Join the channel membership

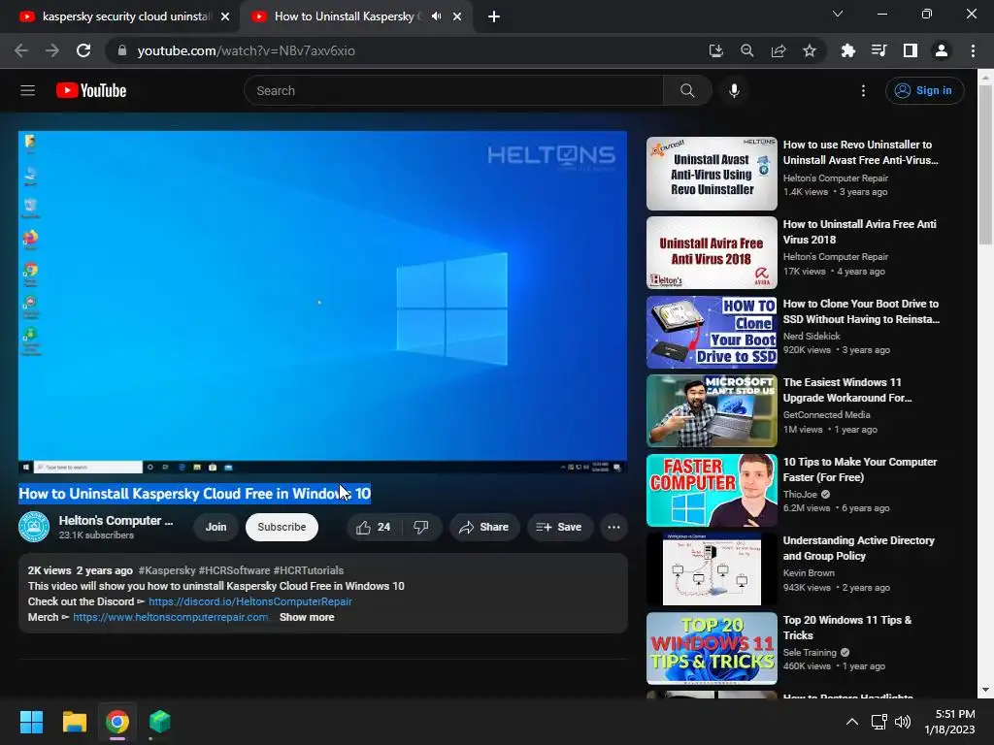(215, 527)
